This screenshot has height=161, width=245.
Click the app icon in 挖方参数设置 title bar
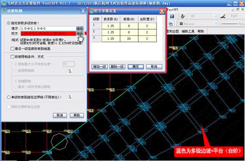(x=91, y=11)
